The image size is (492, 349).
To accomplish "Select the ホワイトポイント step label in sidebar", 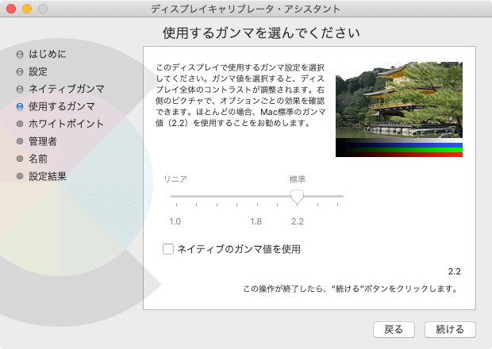I will tap(66, 124).
